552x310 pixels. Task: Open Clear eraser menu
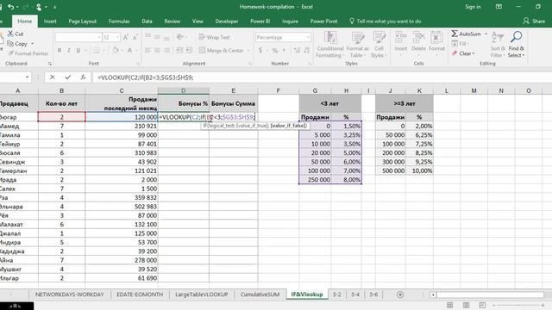click(x=463, y=53)
